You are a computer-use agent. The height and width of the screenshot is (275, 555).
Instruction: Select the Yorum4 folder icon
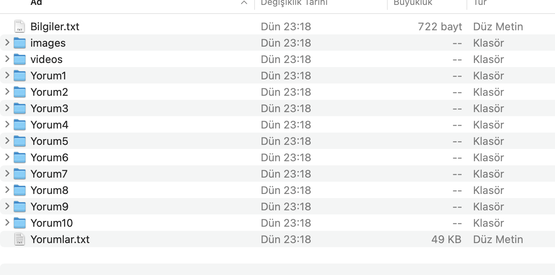coord(20,124)
